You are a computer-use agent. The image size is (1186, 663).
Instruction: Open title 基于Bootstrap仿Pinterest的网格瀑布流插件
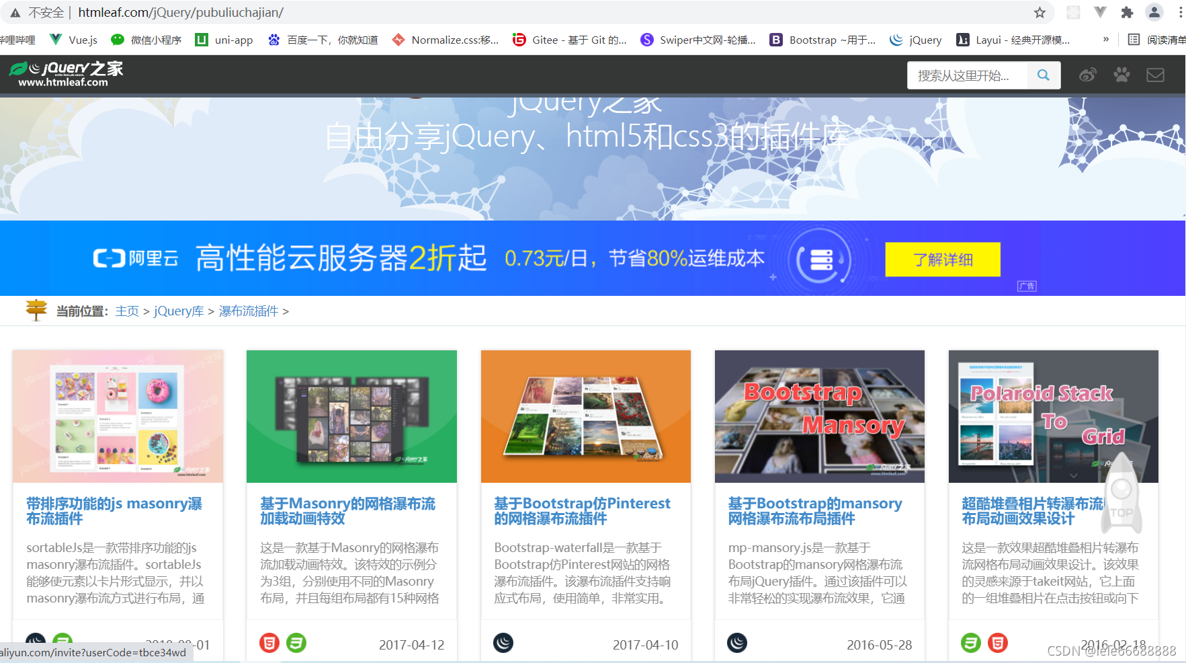click(582, 511)
